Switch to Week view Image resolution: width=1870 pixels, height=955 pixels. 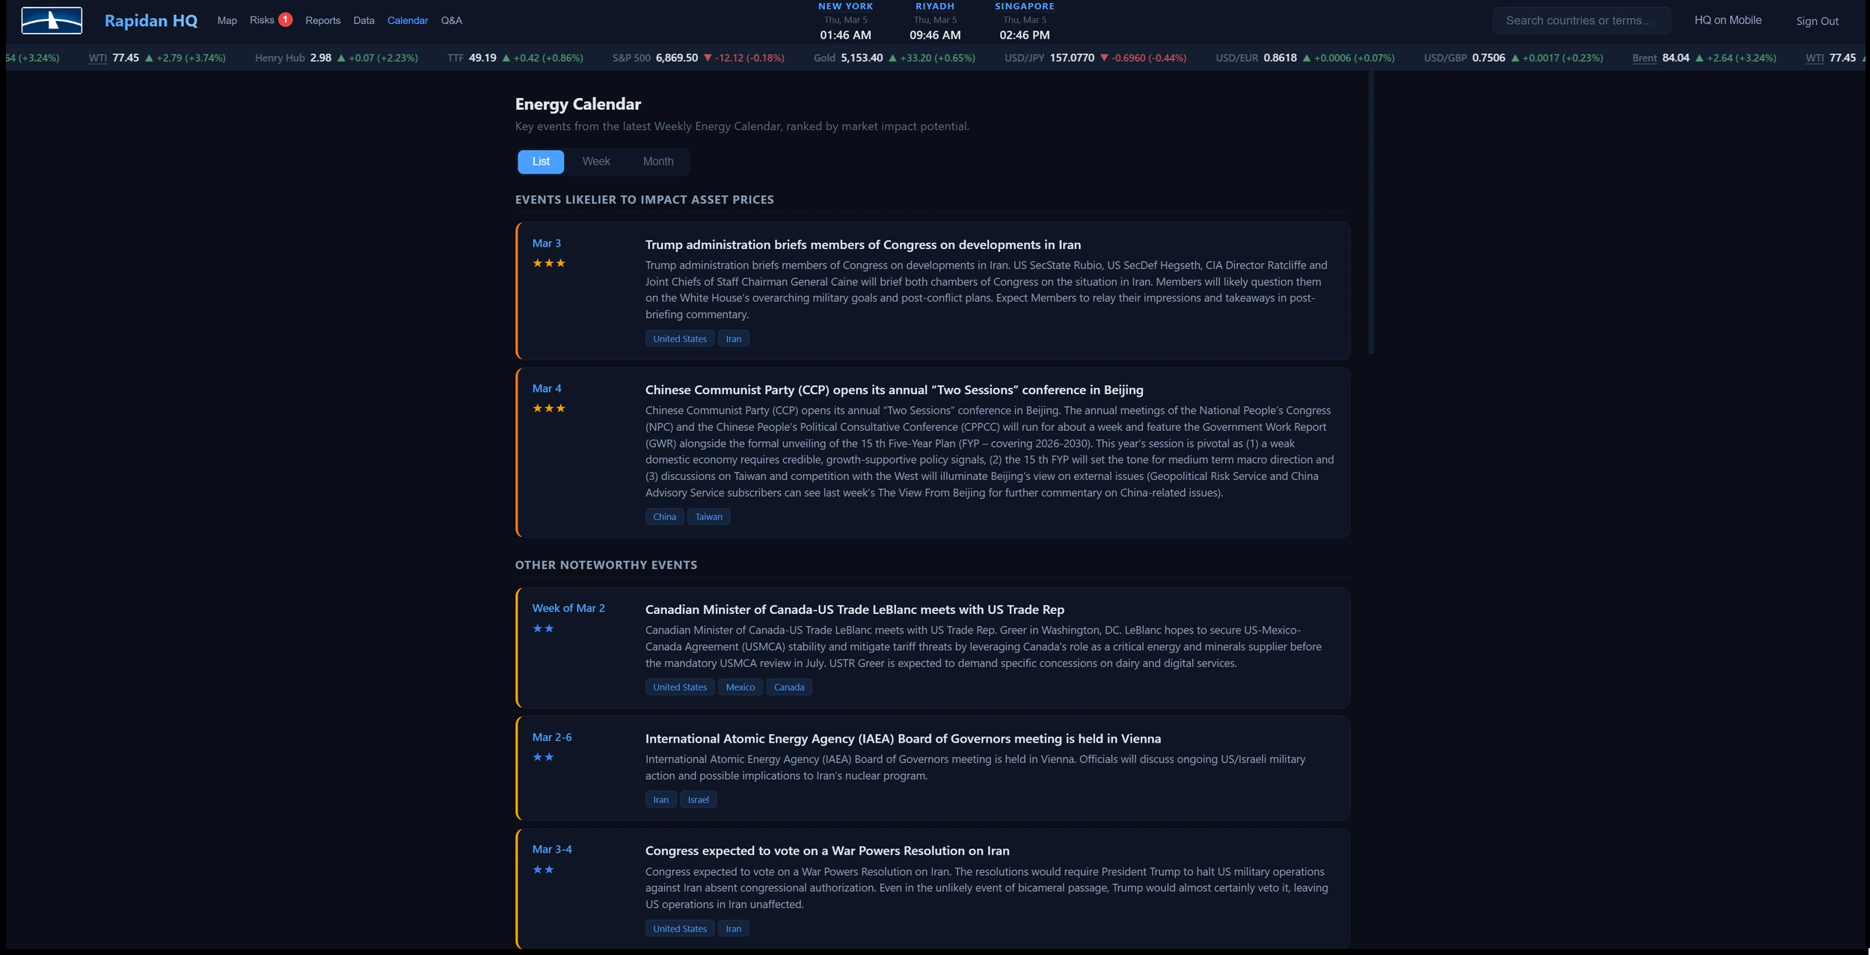coord(597,162)
